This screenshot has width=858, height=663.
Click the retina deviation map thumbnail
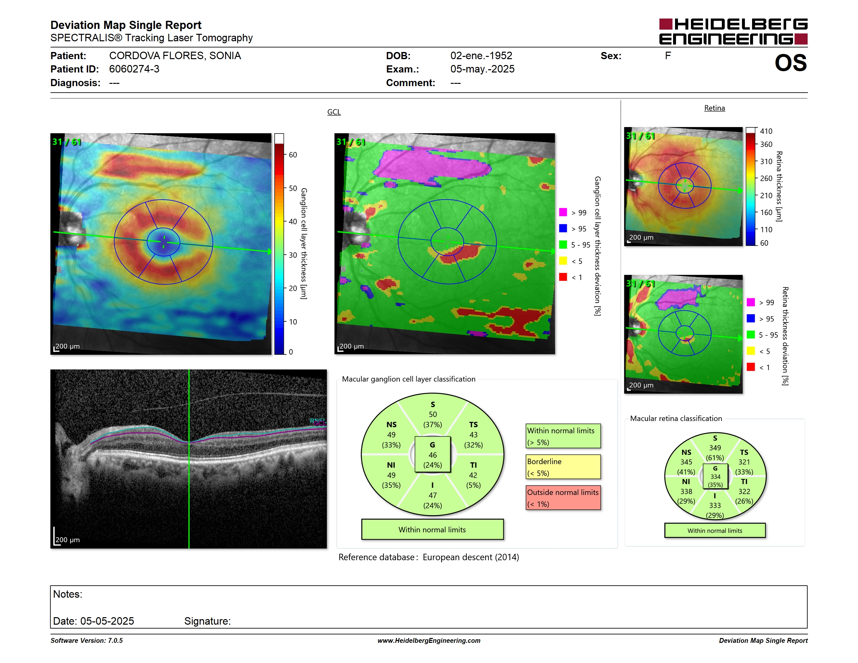click(683, 334)
